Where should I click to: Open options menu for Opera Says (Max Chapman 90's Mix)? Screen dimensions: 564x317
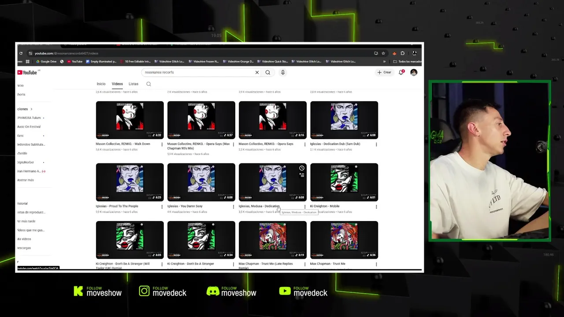(233, 144)
